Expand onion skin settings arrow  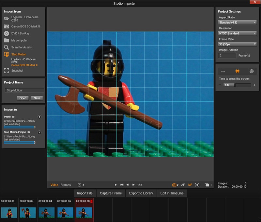click(211, 185)
